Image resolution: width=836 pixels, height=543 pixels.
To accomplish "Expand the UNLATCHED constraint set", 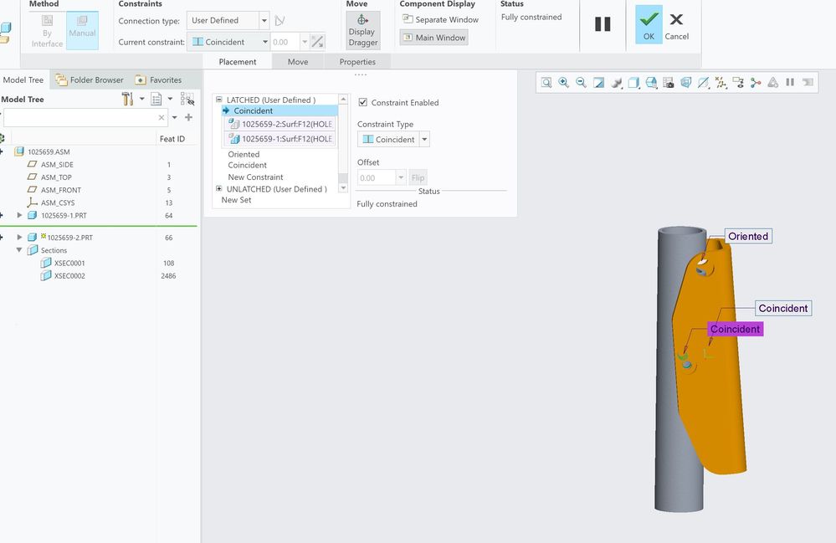I will click(x=219, y=189).
